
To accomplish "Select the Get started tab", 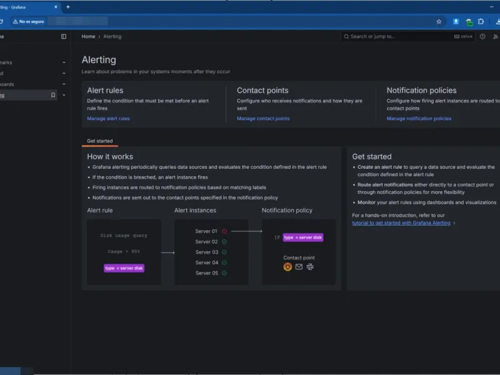I will pos(100,141).
